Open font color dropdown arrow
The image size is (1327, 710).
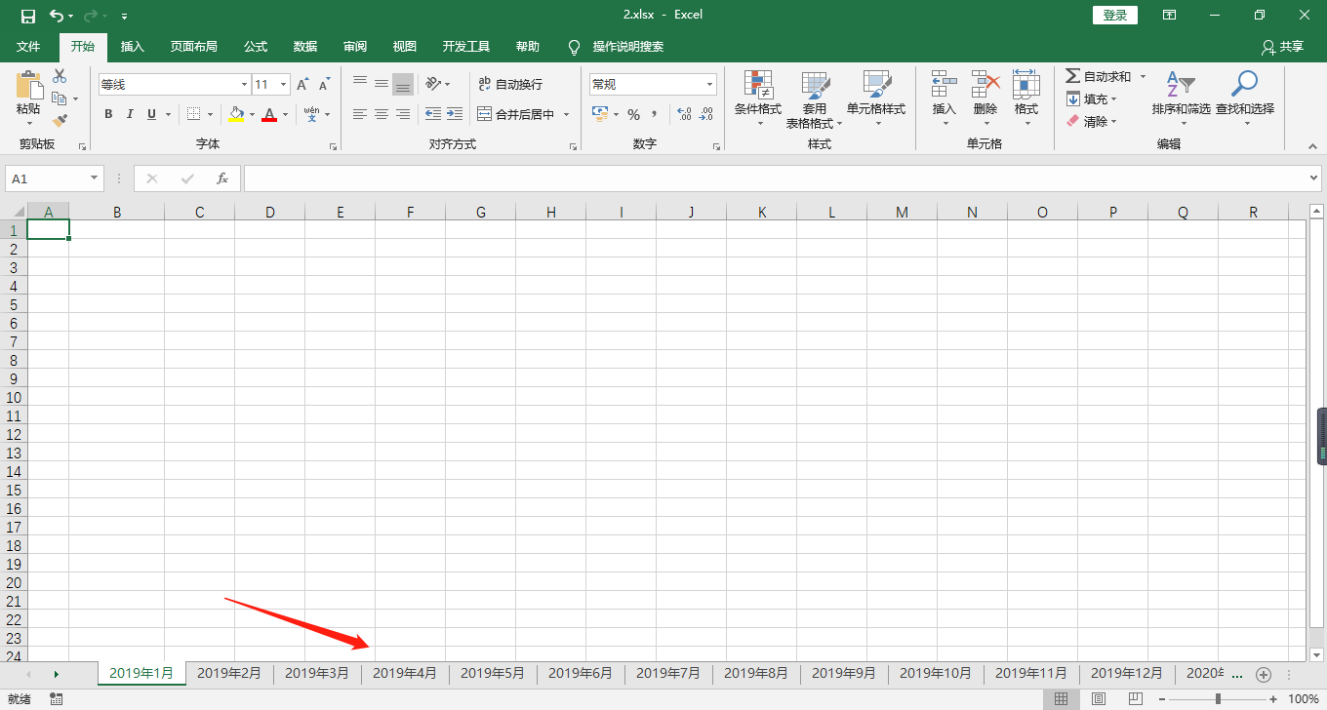point(285,114)
